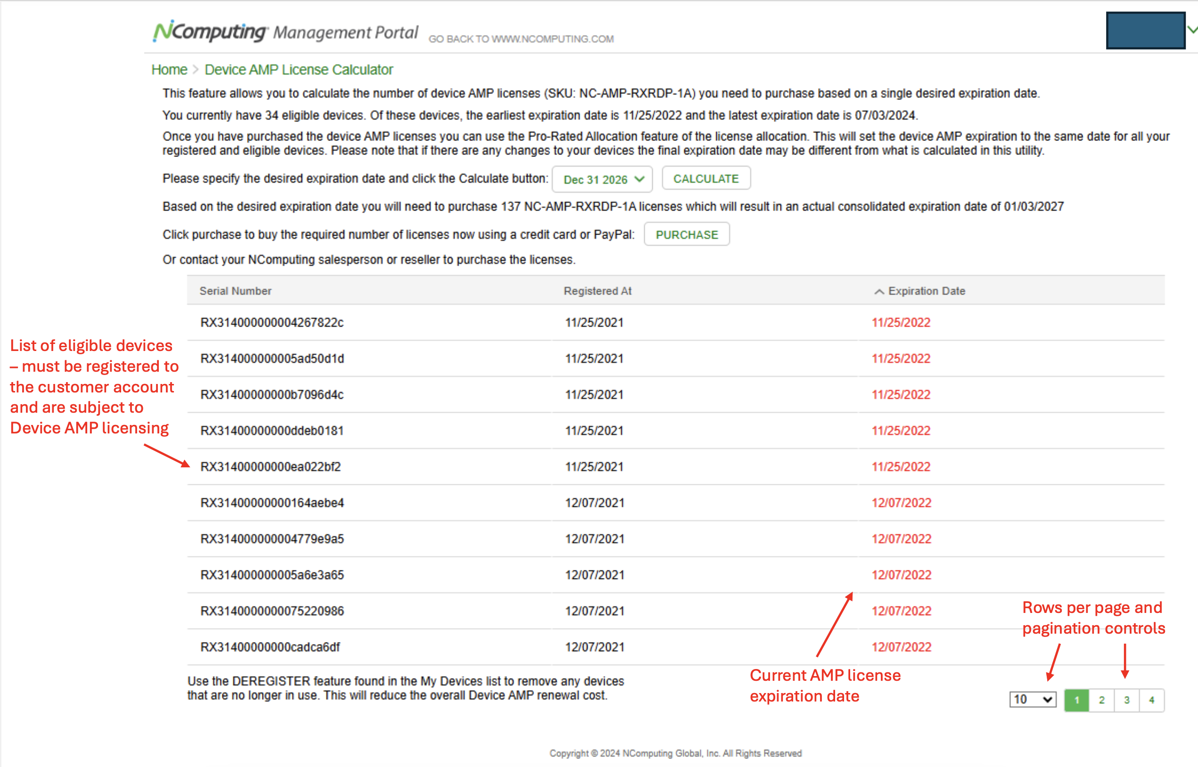Sort by Registered At column
The width and height of the screenshot is (1198, 767).
597,291
